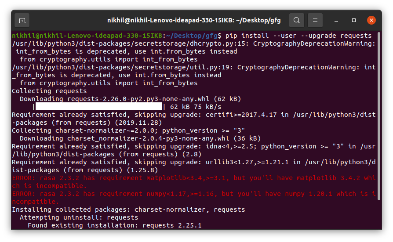
Task: Click the 'Collecting charset-normalizer' line
Action: [x=128, y=130]
